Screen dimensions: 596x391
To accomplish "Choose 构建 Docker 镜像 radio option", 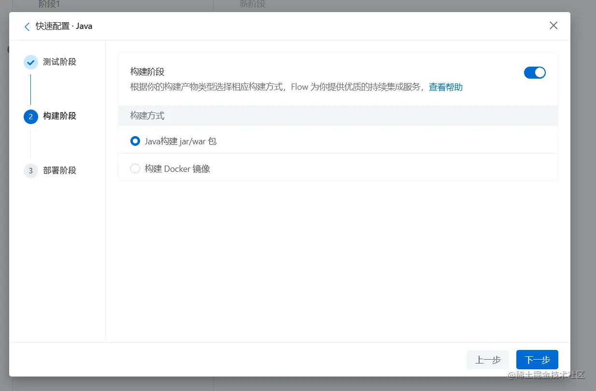I will [135, 168].
